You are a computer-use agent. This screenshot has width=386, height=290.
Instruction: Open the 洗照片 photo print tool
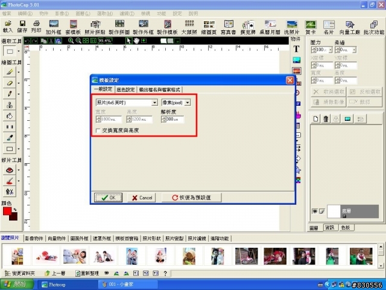coord(292,27)
